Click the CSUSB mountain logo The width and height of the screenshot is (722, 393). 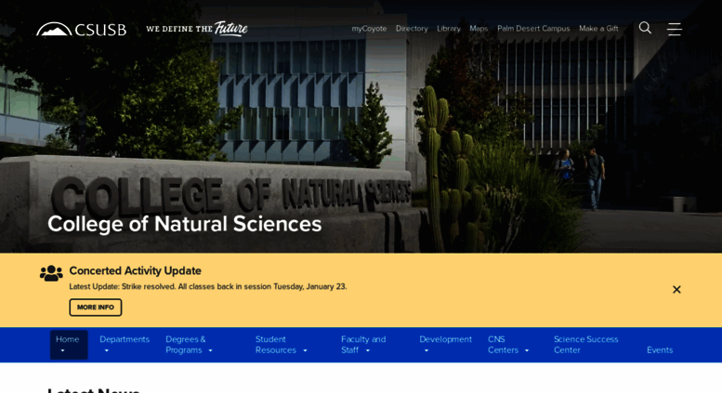[81, 29]
